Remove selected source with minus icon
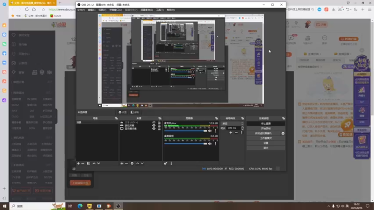374x210 pixels. [126, 163]
